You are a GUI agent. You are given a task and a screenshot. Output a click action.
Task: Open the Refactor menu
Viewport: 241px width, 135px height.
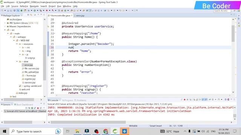[x=24, y=6]
